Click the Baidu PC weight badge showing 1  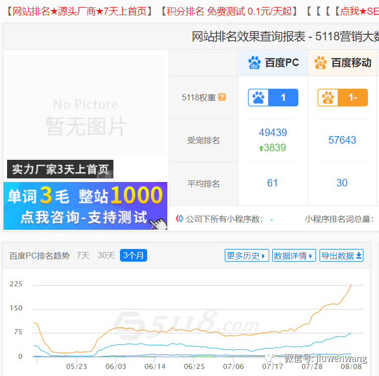point(273,97)
